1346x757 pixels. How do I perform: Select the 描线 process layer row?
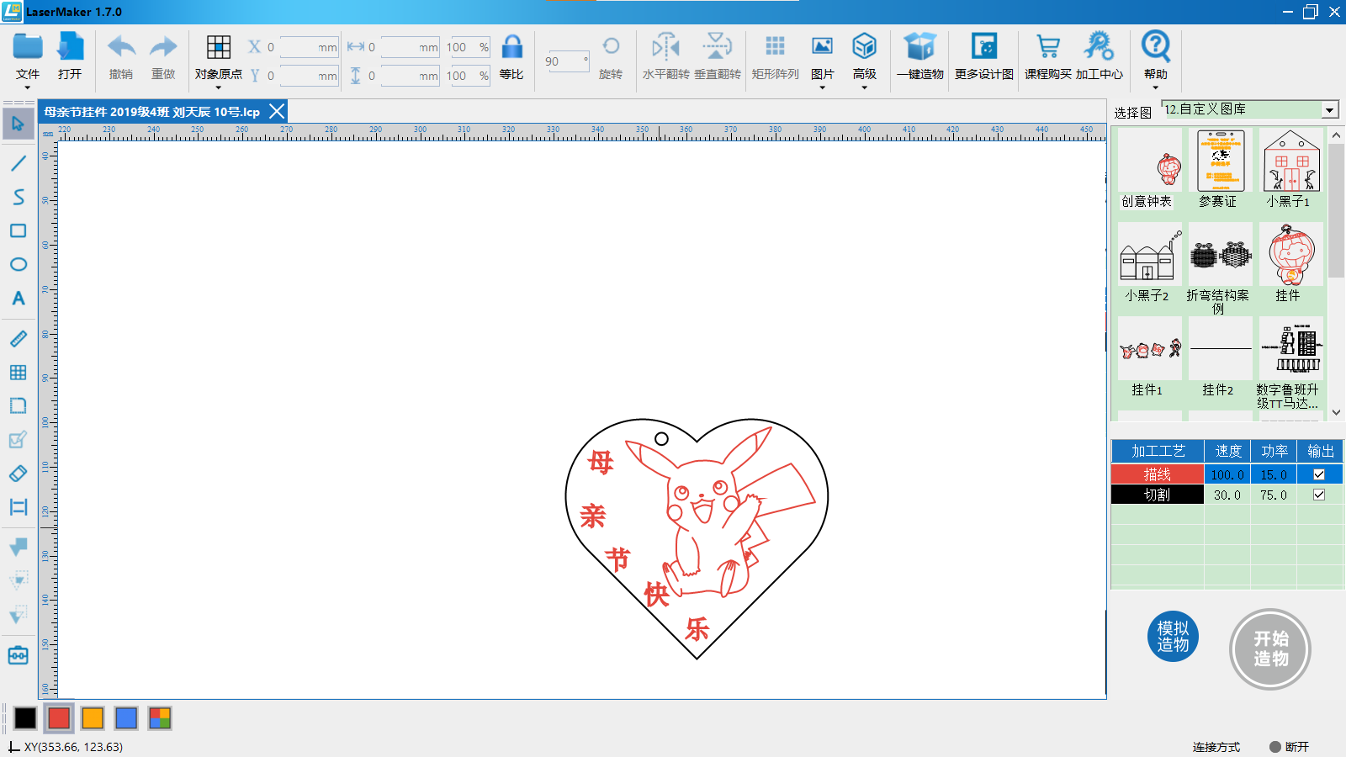[1227, 474]
